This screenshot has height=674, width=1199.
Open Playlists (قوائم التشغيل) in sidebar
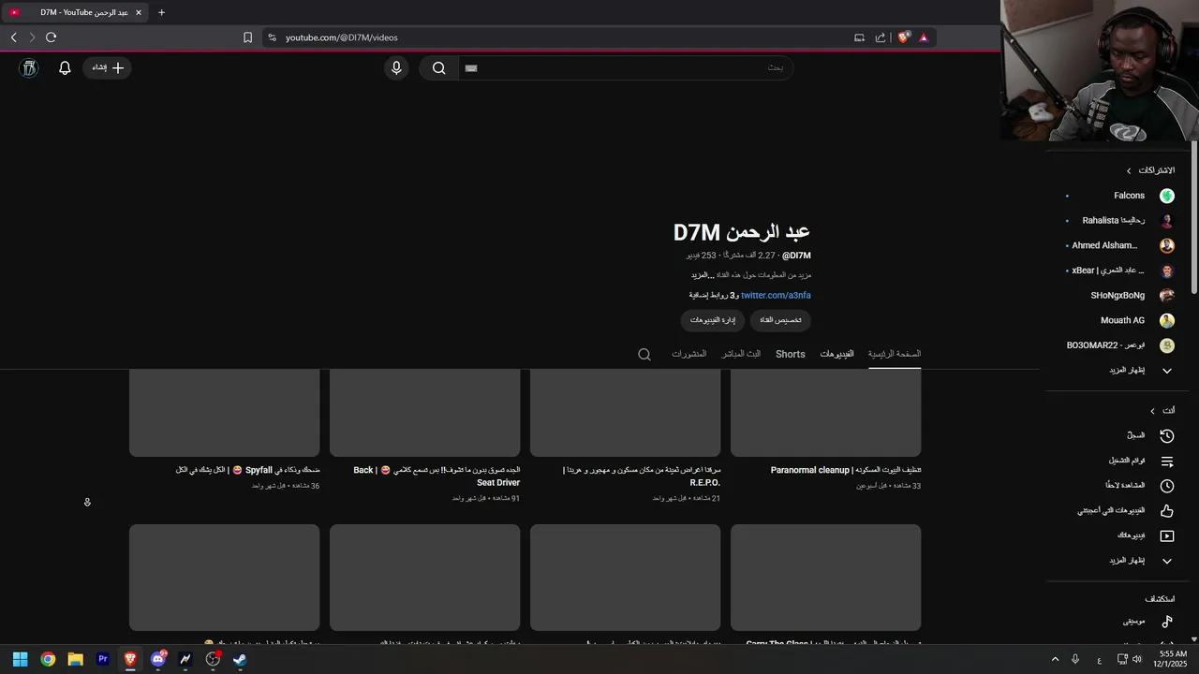tap(1141, 461)
